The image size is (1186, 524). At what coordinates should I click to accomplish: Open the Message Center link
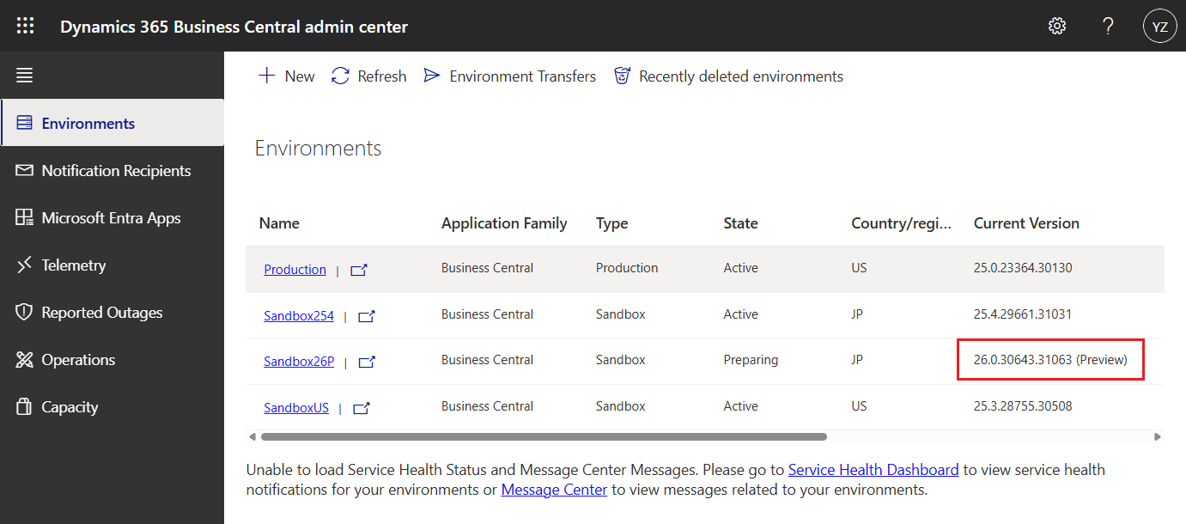(553, 489)
